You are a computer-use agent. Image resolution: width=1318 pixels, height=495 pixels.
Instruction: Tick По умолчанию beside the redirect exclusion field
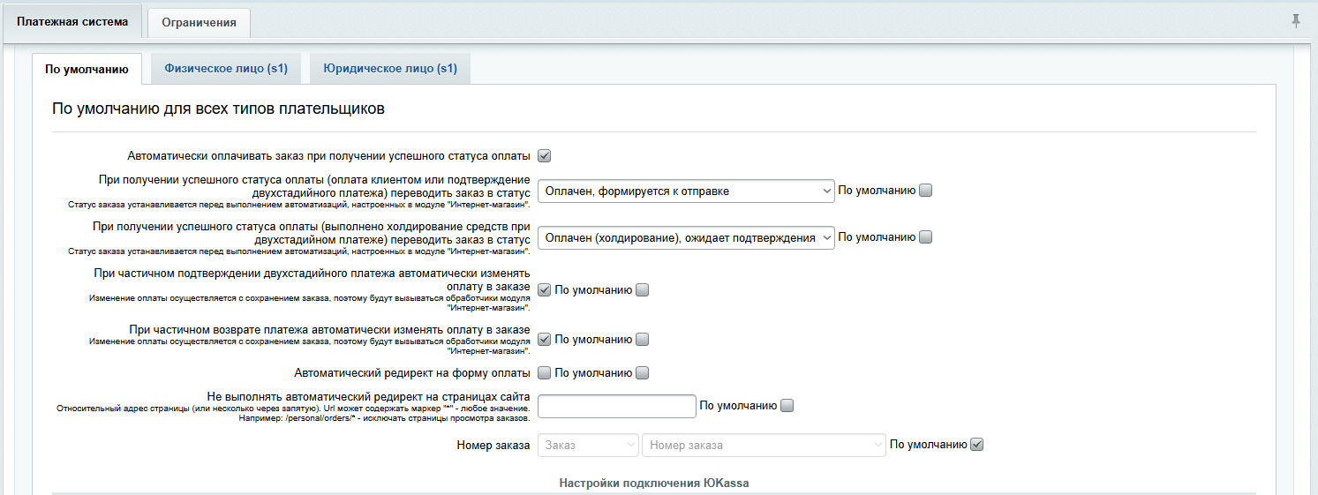pos(787,406)
